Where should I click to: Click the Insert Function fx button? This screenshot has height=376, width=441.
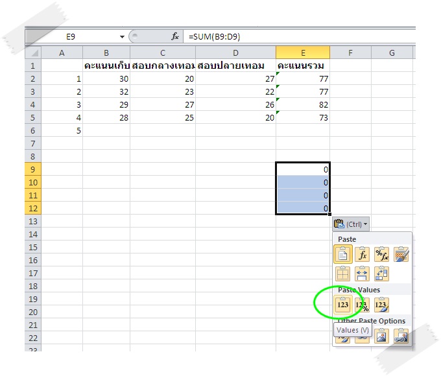[175, 36]
